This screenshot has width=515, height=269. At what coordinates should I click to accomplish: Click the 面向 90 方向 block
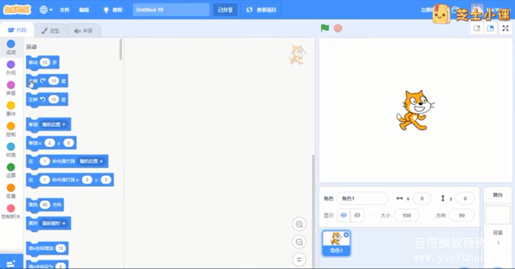[45, 205]
